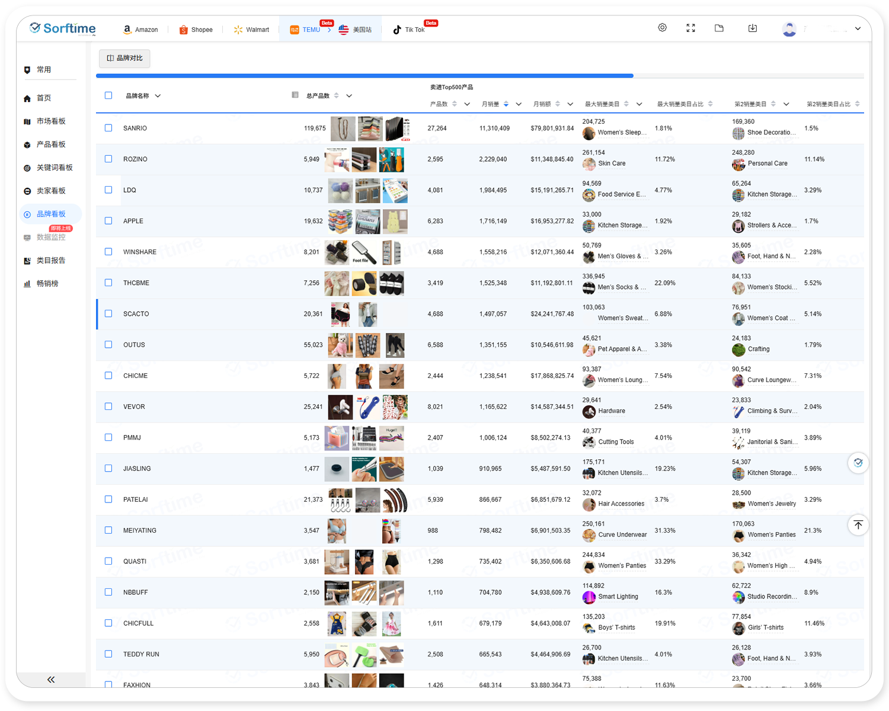Viewport: 889px width, 711px height.
Task: Open the Tik Tok platform link
Action: pyautogui.click(x=409, y=30)
